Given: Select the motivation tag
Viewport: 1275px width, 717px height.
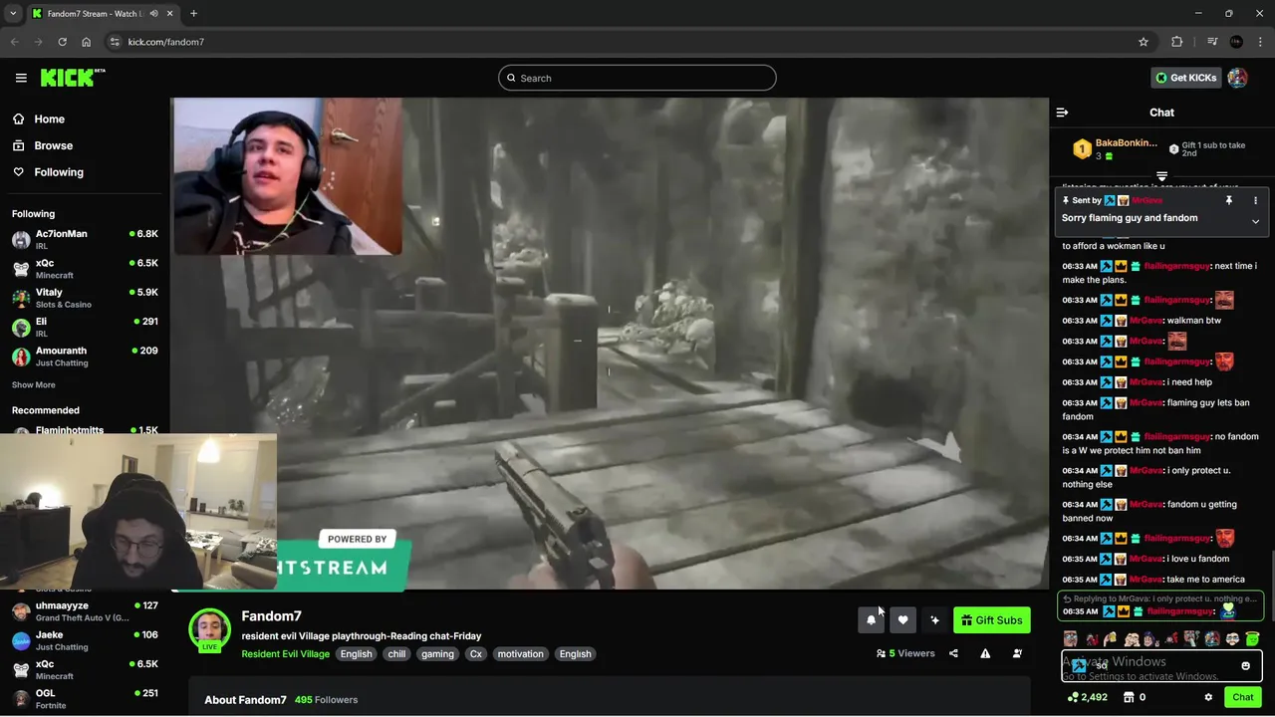Looking at the screenshot, I should [521, 654].
